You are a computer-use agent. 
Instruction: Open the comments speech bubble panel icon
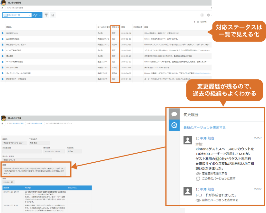click(174, 114)
